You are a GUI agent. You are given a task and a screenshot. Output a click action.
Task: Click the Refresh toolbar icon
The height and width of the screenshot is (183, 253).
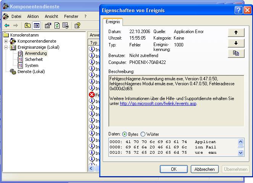(57, 25)
